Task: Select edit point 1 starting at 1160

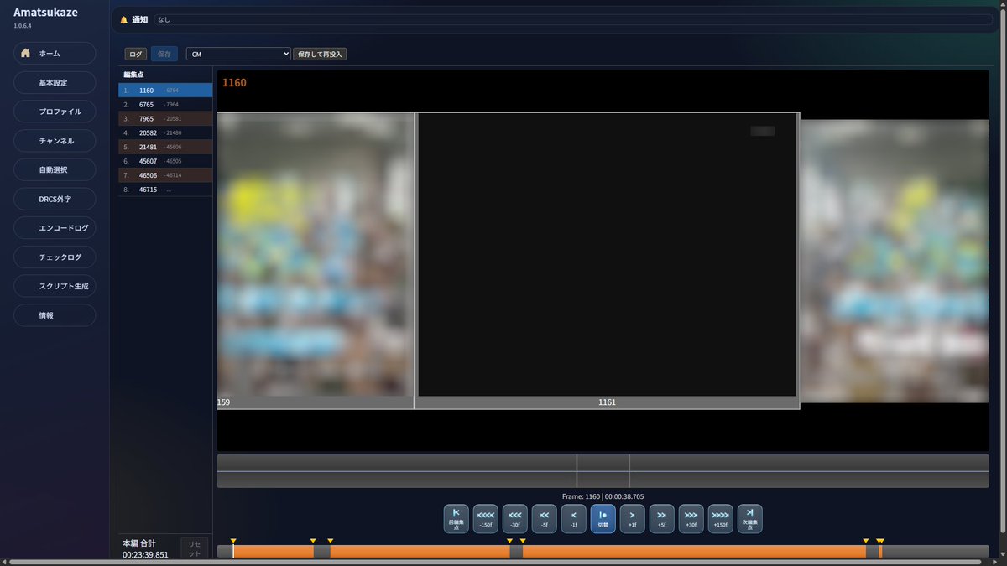Action: 165,90
